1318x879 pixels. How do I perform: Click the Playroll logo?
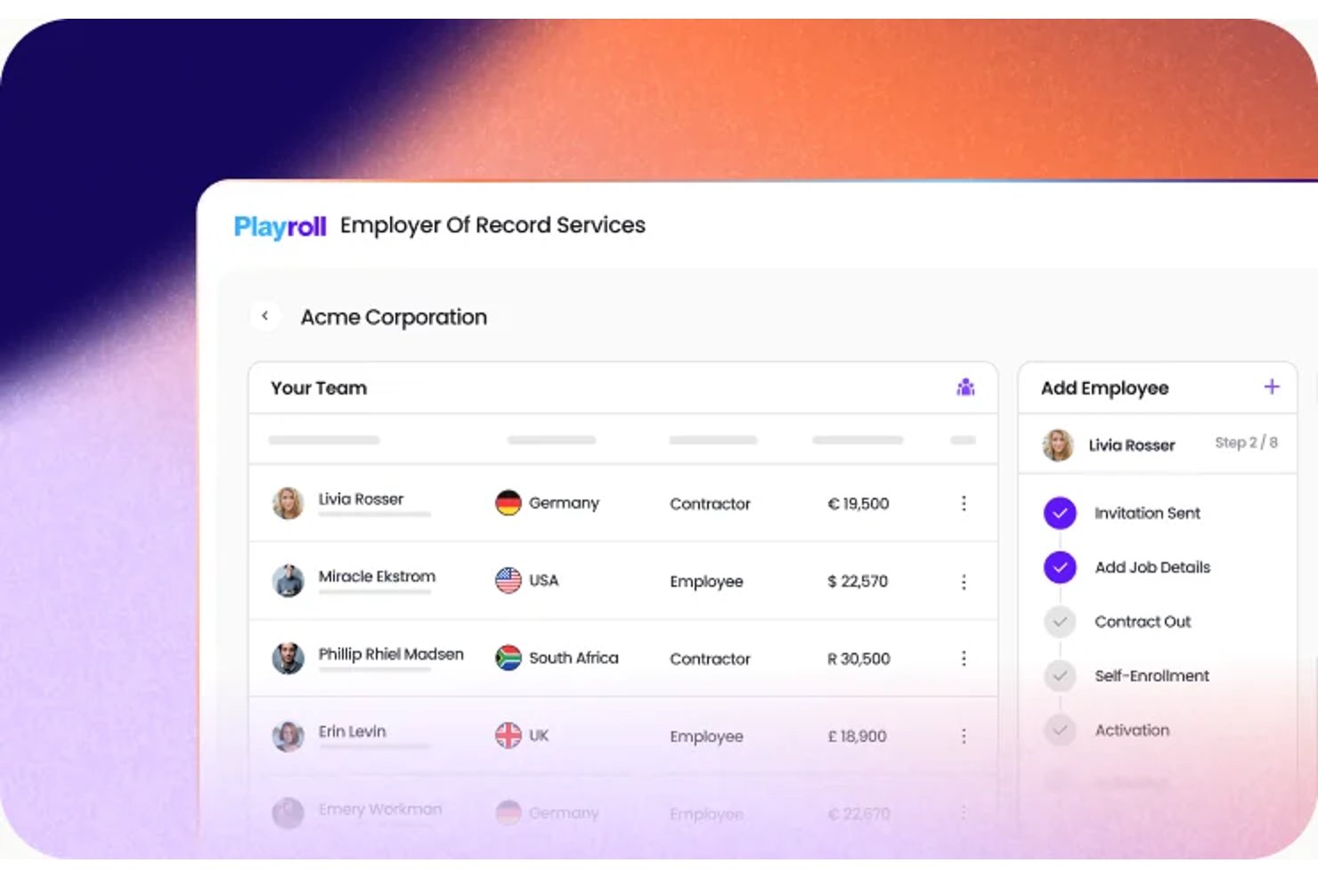(280, 227)
